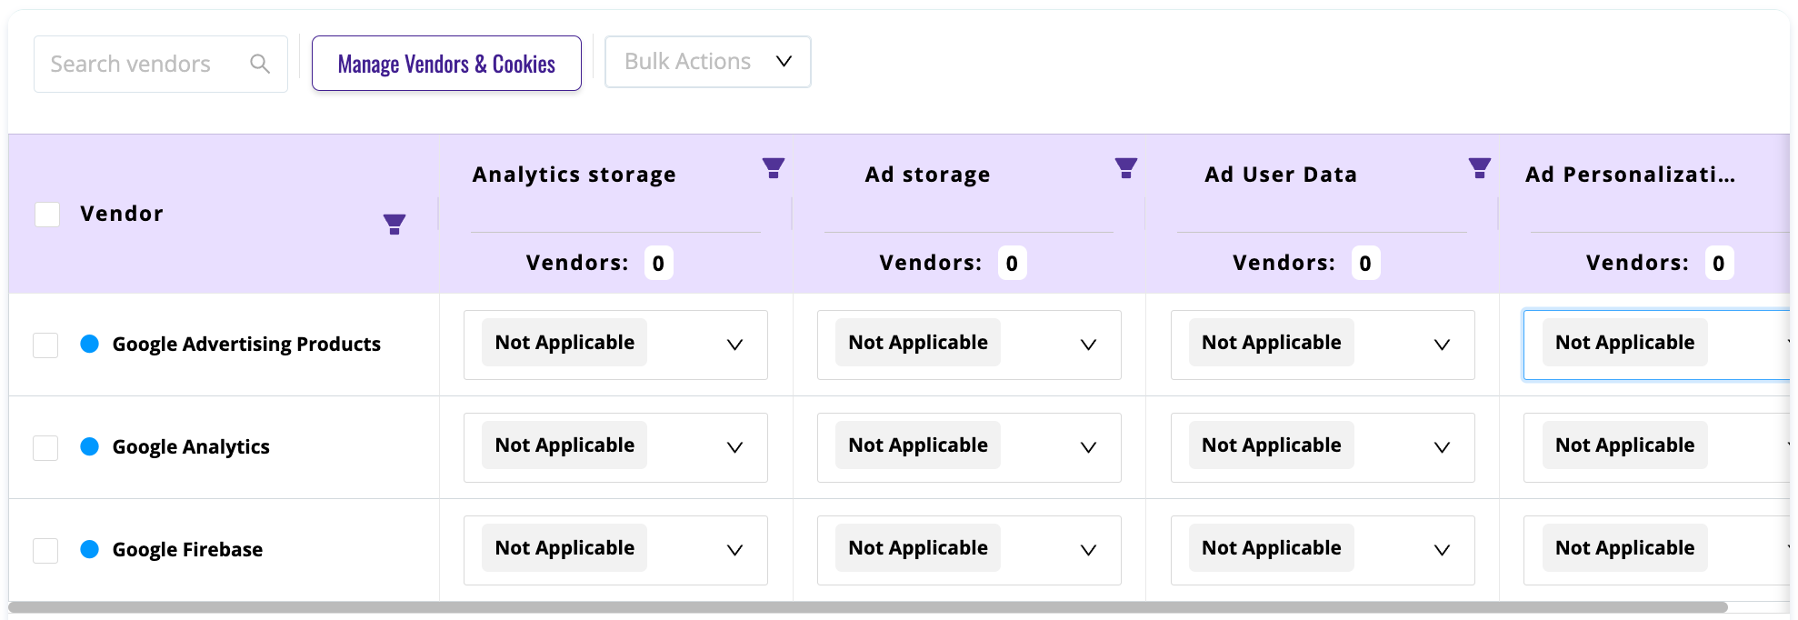Click the Ad User Data column header
This screenshot has width=1798, height=620.
click(x=1281, y=175)
